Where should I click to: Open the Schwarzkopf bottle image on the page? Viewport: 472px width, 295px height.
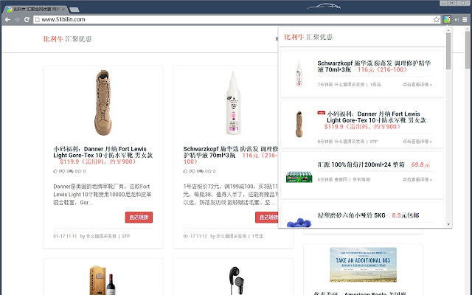pyautogui.click(x=233, y=103)
